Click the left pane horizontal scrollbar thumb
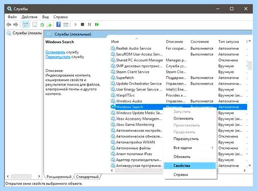Image resolution: width=257 pixels, height=191 pixels. 21,176
